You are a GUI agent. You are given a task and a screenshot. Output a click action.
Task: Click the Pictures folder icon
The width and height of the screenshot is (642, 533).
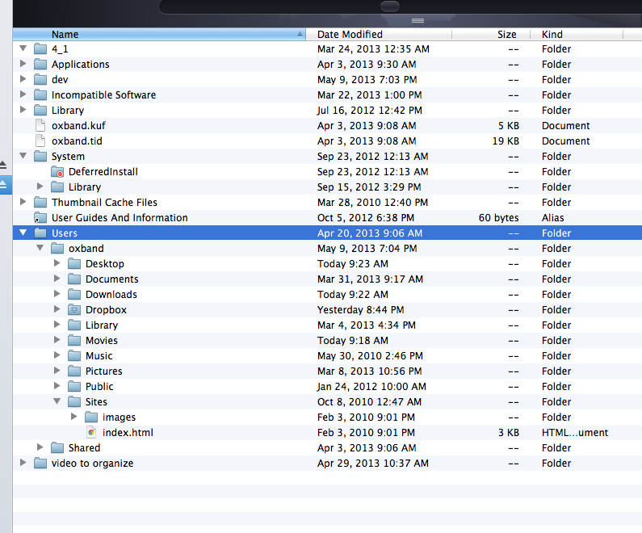(74, 371)
